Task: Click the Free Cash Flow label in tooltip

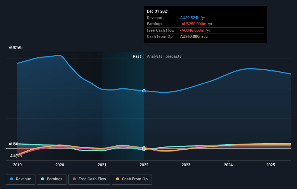Action: (161, 30)
